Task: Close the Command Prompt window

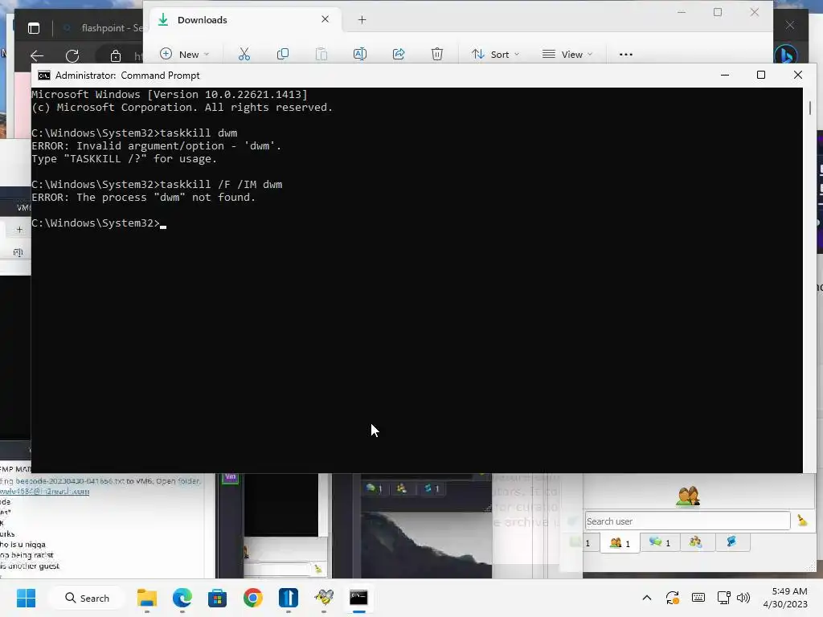Action: pyautogui.click(x=798, y=75)
